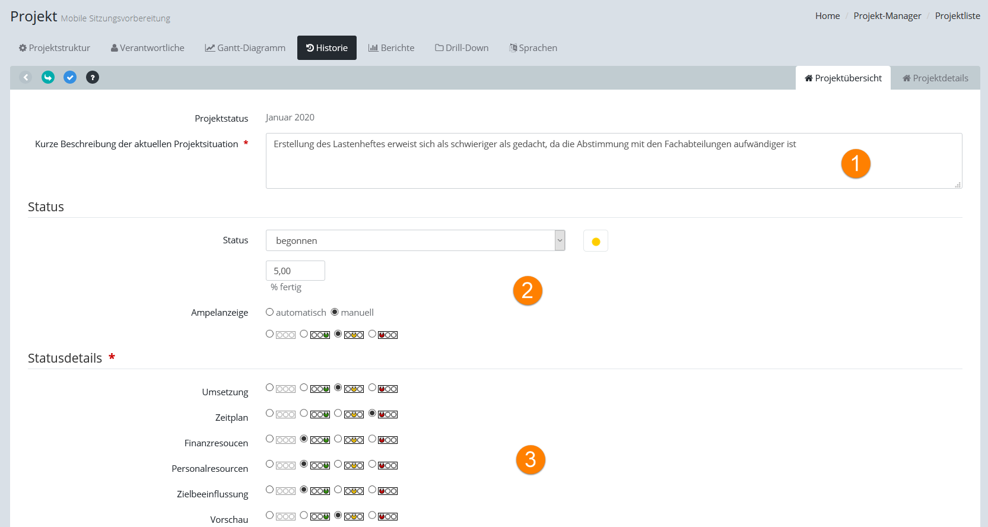
Task: Click the grey back arrow icon
Action: 26,77
